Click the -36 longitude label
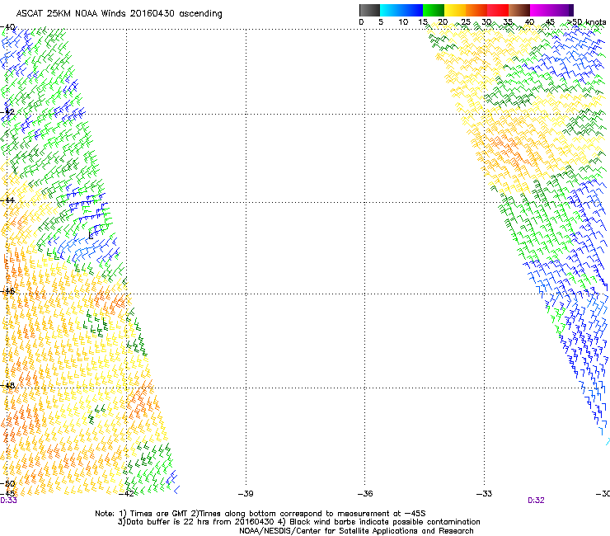610x536 pixels. click(365, 494)
